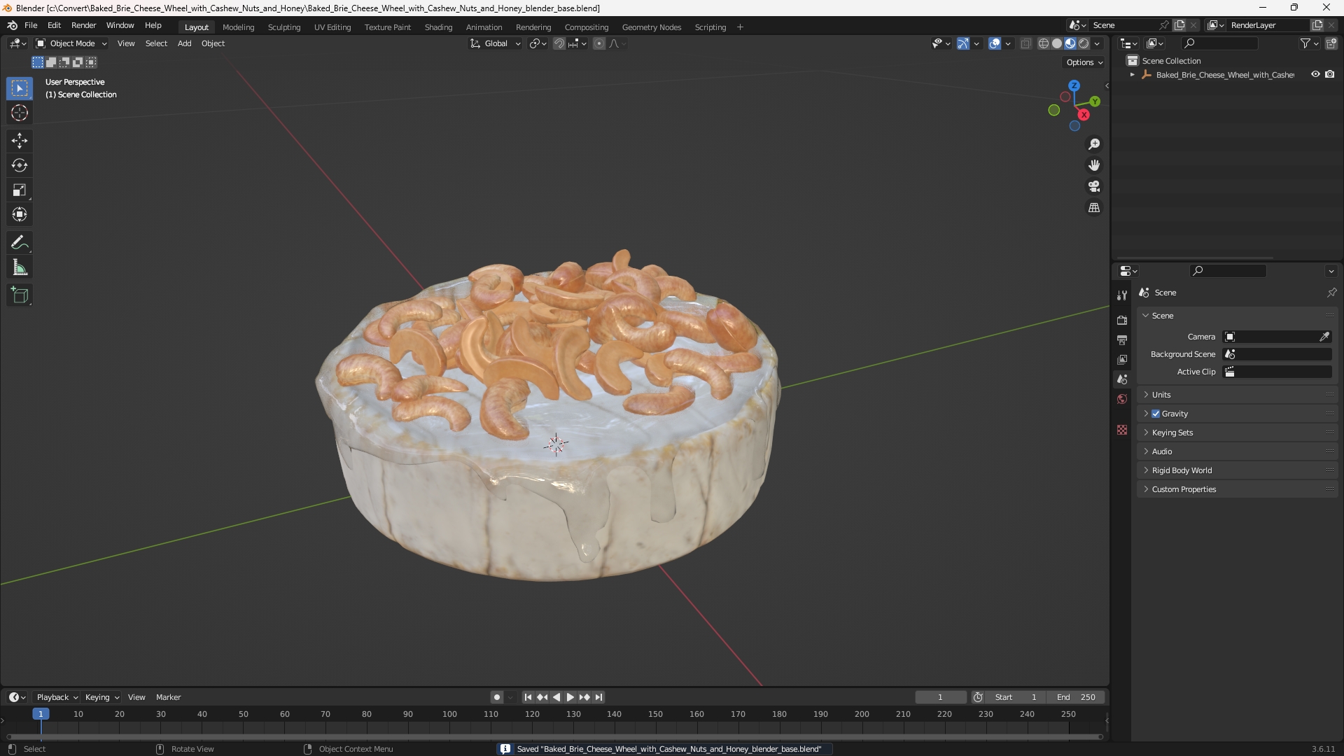Open the Add menu in viewport header
Screen dimensions: 1344x756
click(x=184, y=43)
